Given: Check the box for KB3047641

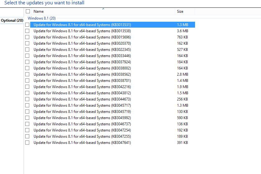Looking at the screenshot, I should pos(27,142).
